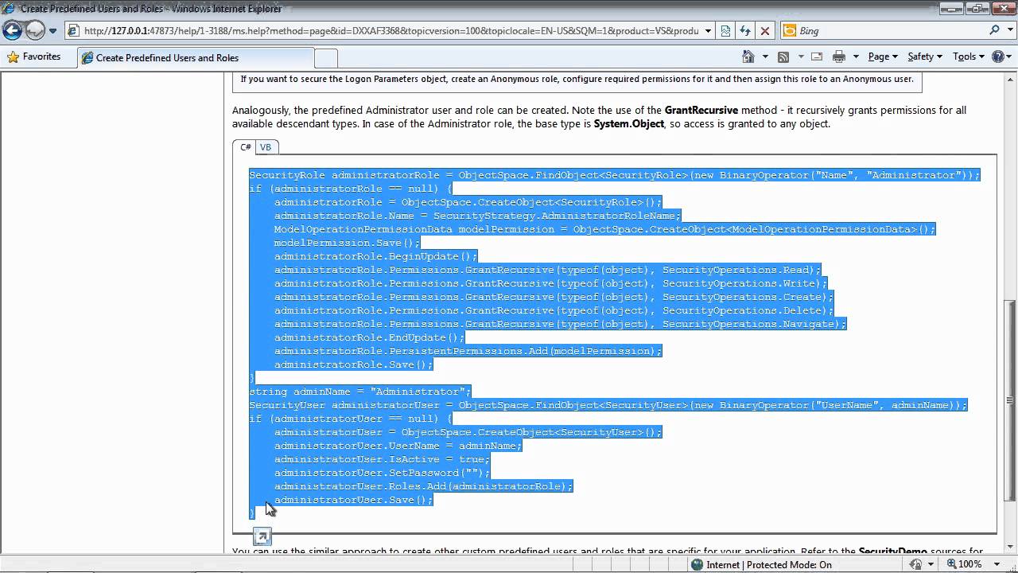The image size is (1018, 573).
Task: Open the Page menu
Action: (x=883, y=57)
